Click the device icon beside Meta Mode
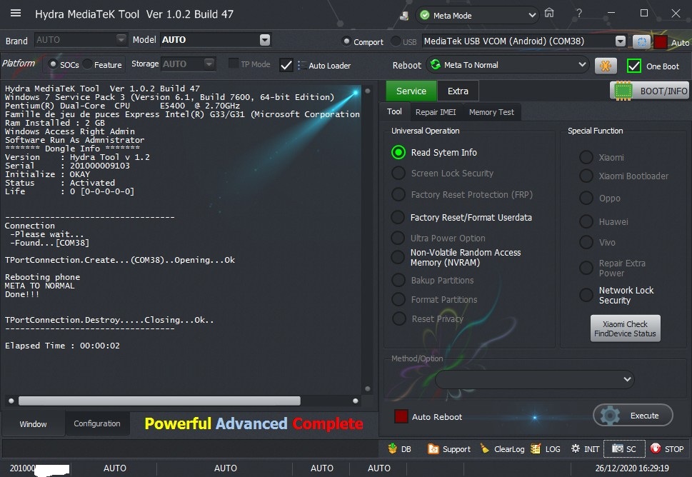The width and height of the screenshot is (692, 477). click(x=403, y=16)
